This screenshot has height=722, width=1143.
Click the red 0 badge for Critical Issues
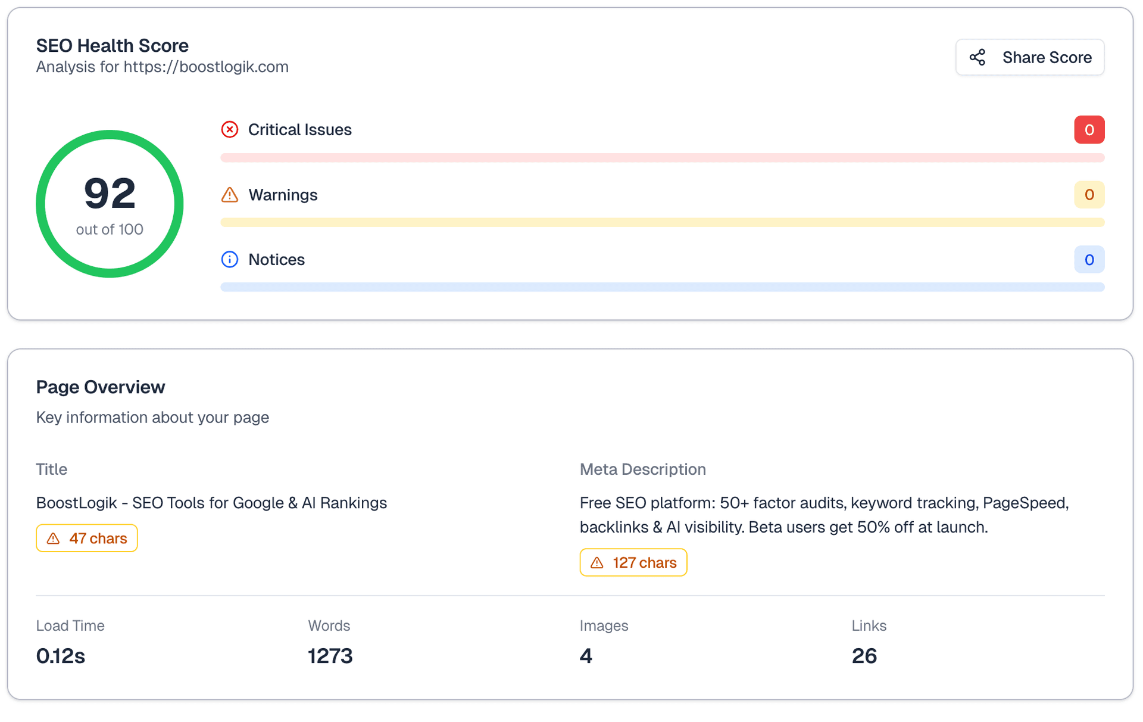[x=1089, y=129]
